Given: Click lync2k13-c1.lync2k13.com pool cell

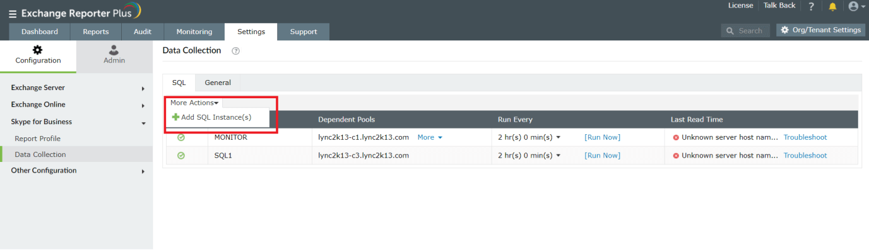Looking at the screenshot, I should click(x=364, y=137).
